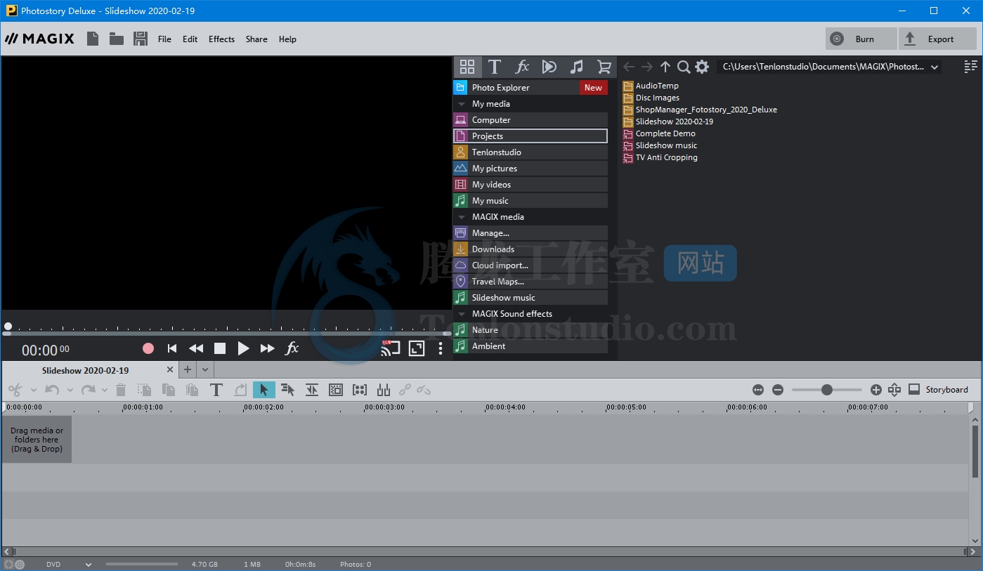
Task: Click the trash can delete icon
Action: pyautogui.click(x=121, y=390)
